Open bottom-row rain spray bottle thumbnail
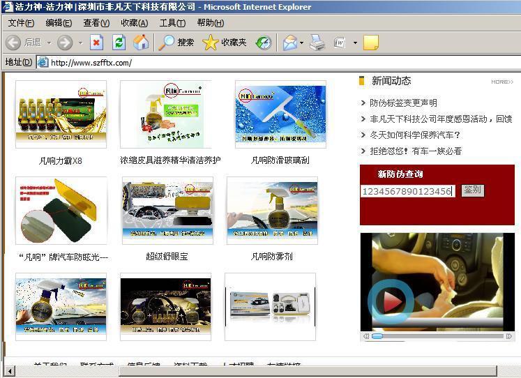The width and height of the screenshot is (521, 378). pos(61,307)
